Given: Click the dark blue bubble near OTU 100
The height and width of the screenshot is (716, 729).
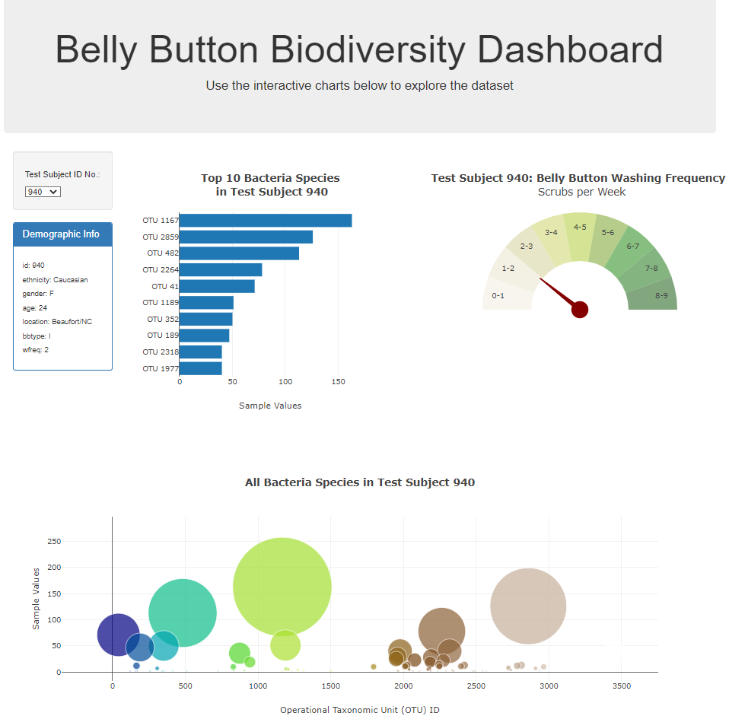Looking at the screenshot, I should click(116, 635).
